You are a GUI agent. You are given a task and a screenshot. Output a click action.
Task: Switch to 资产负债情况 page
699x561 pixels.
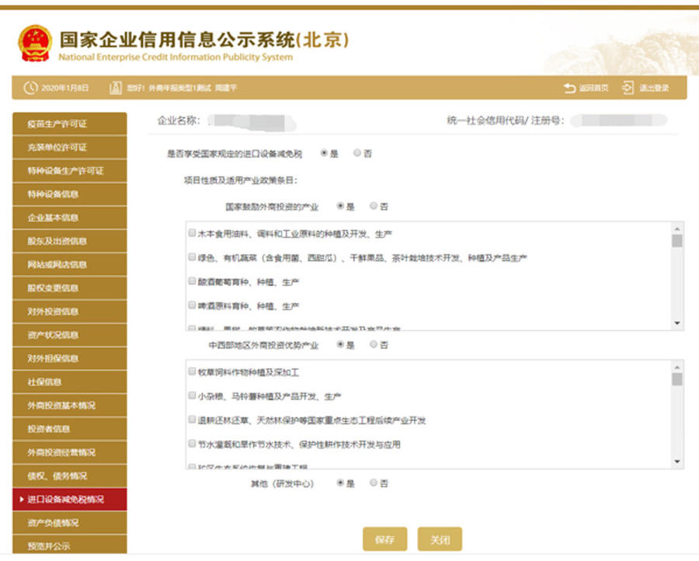(x=70, y=523)
